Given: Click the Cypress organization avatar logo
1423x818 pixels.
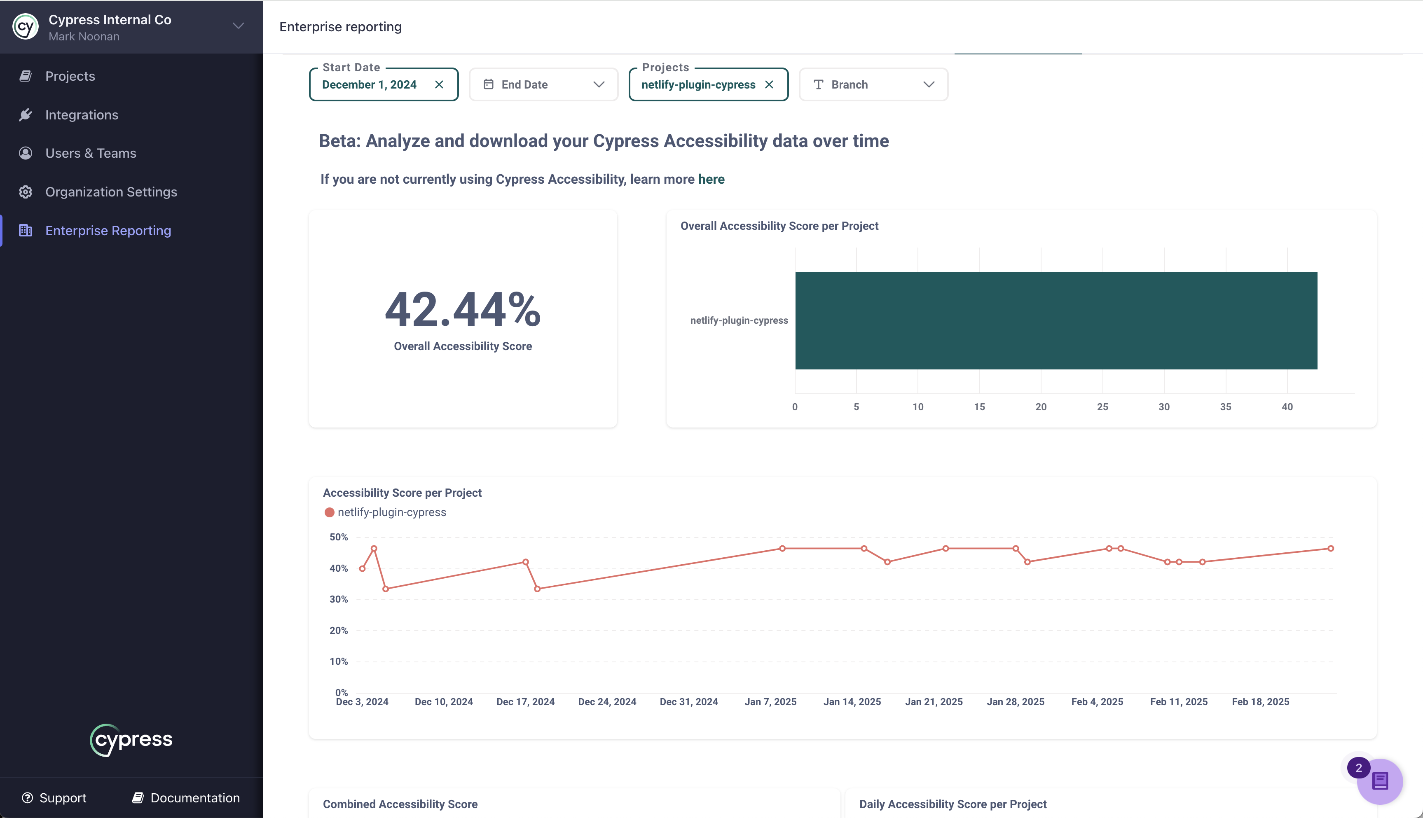Looking at the screenshot, I should (24, 26).
